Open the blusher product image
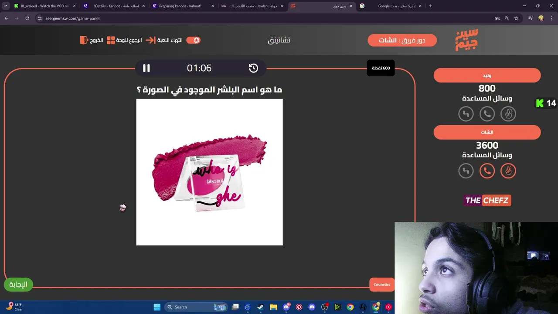The width and height of the screenshot is (558, 314). (x=209, y=172)
